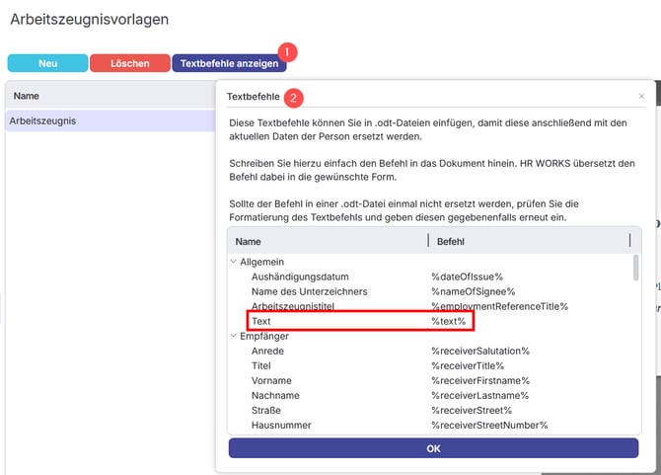
Task: Click the highlighted Text command row
Action: (x=360, y=322)
